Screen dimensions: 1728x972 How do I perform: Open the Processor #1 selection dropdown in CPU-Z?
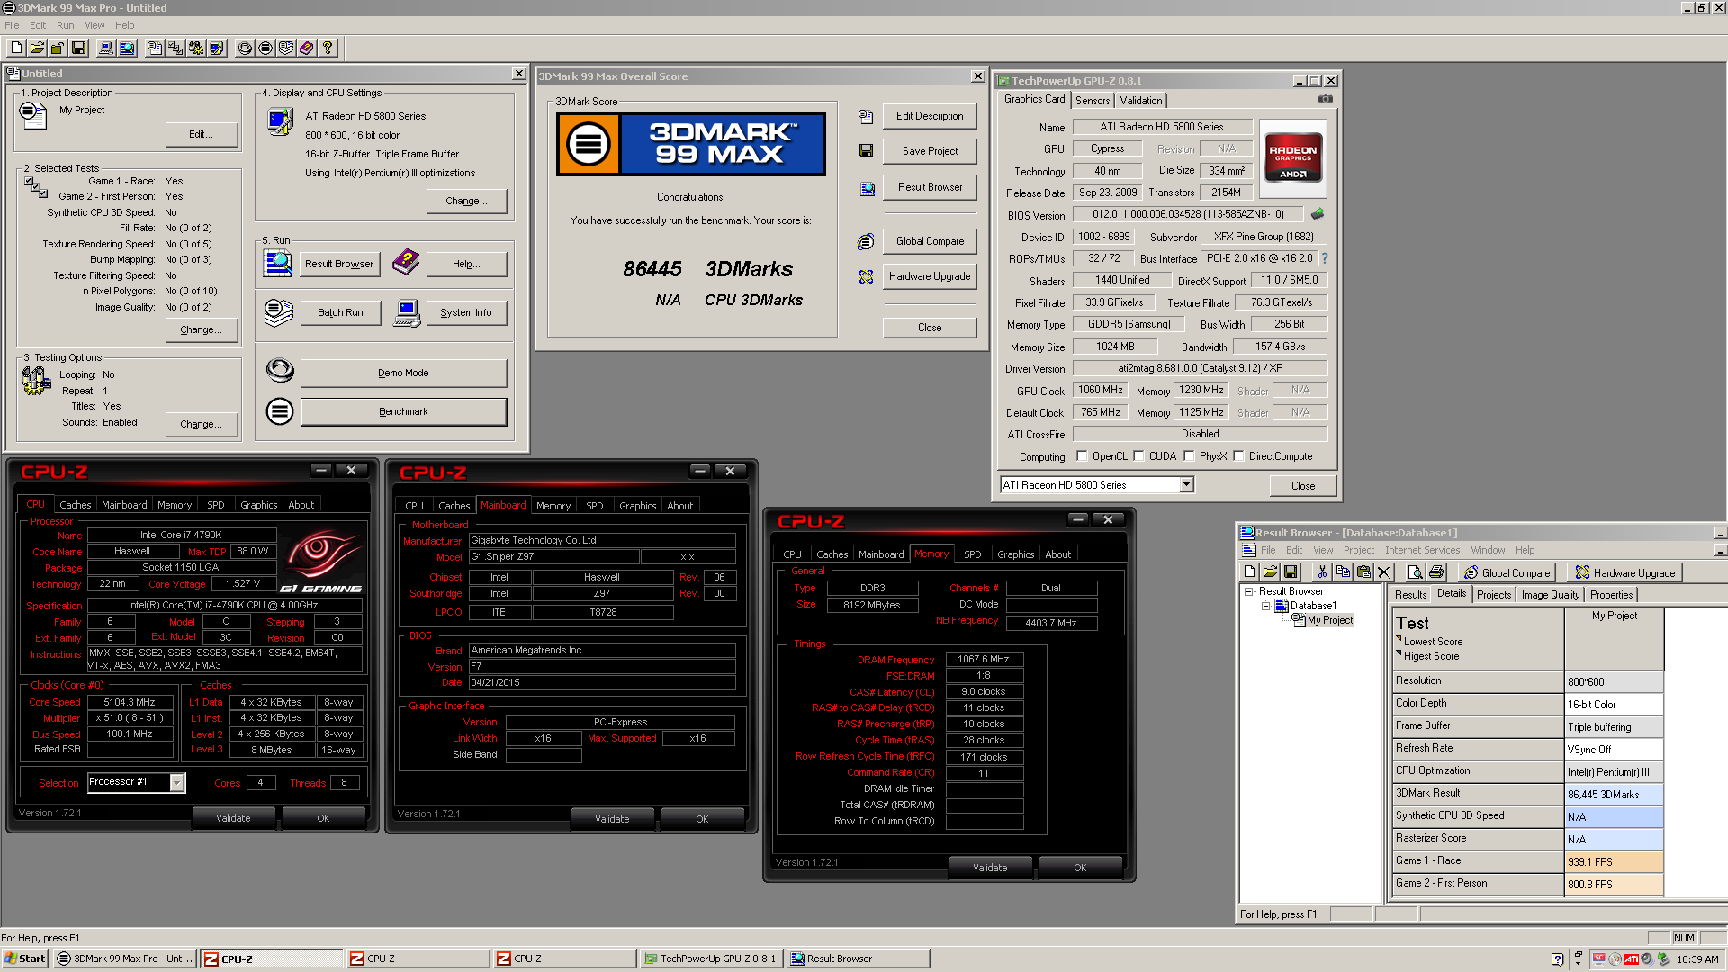pyautogui.click(x=177, y=782)
